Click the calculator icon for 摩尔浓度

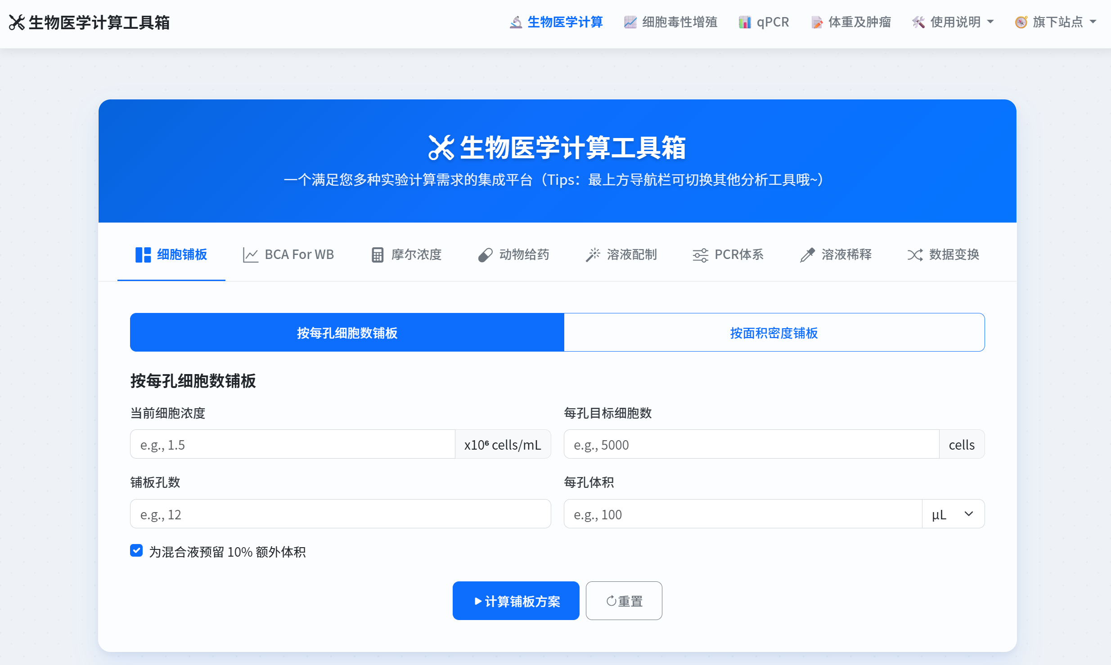[x=377, y=255]
